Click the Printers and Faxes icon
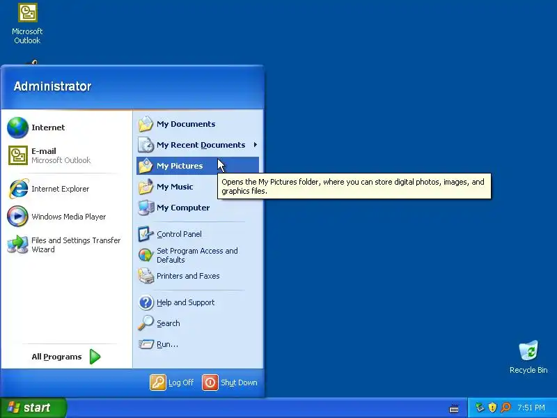The width and height of the screenshot is (557, 418). coord(146,276)
